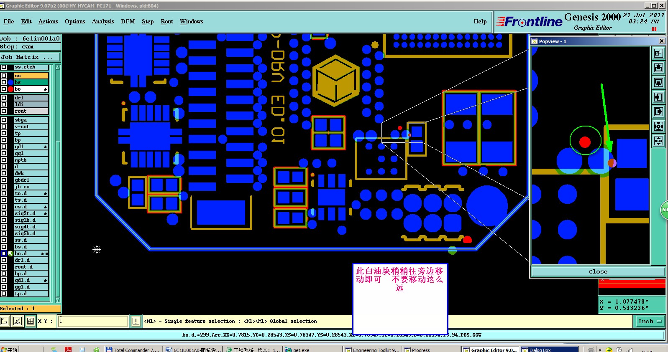Pan Popview right with arrow icon
668x352 pixels.
click(658, 111)
